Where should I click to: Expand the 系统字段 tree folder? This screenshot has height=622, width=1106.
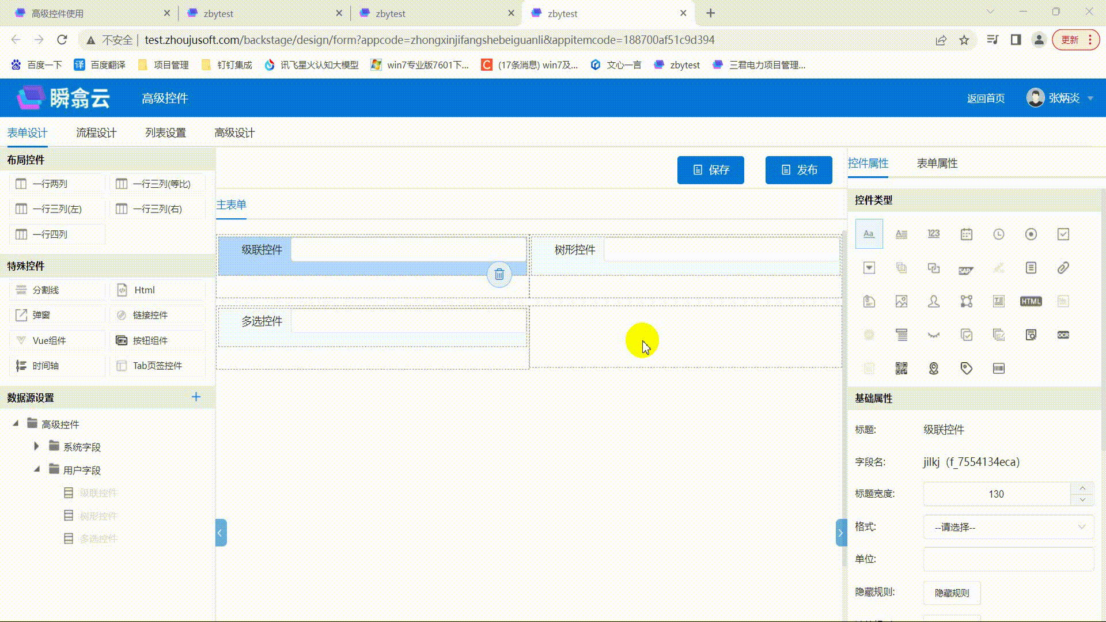click(36, 446)
